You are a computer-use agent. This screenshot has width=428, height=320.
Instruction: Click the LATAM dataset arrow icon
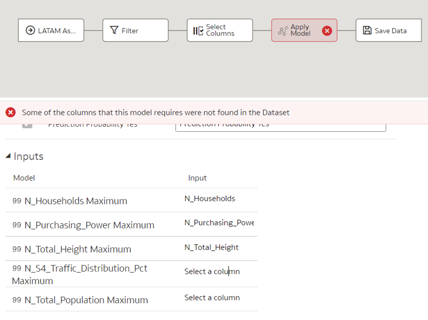pos(30,30)
